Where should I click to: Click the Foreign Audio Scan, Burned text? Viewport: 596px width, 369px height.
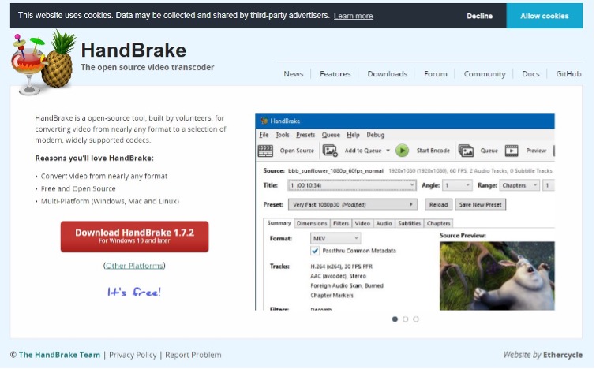click(x=347, y=285)
